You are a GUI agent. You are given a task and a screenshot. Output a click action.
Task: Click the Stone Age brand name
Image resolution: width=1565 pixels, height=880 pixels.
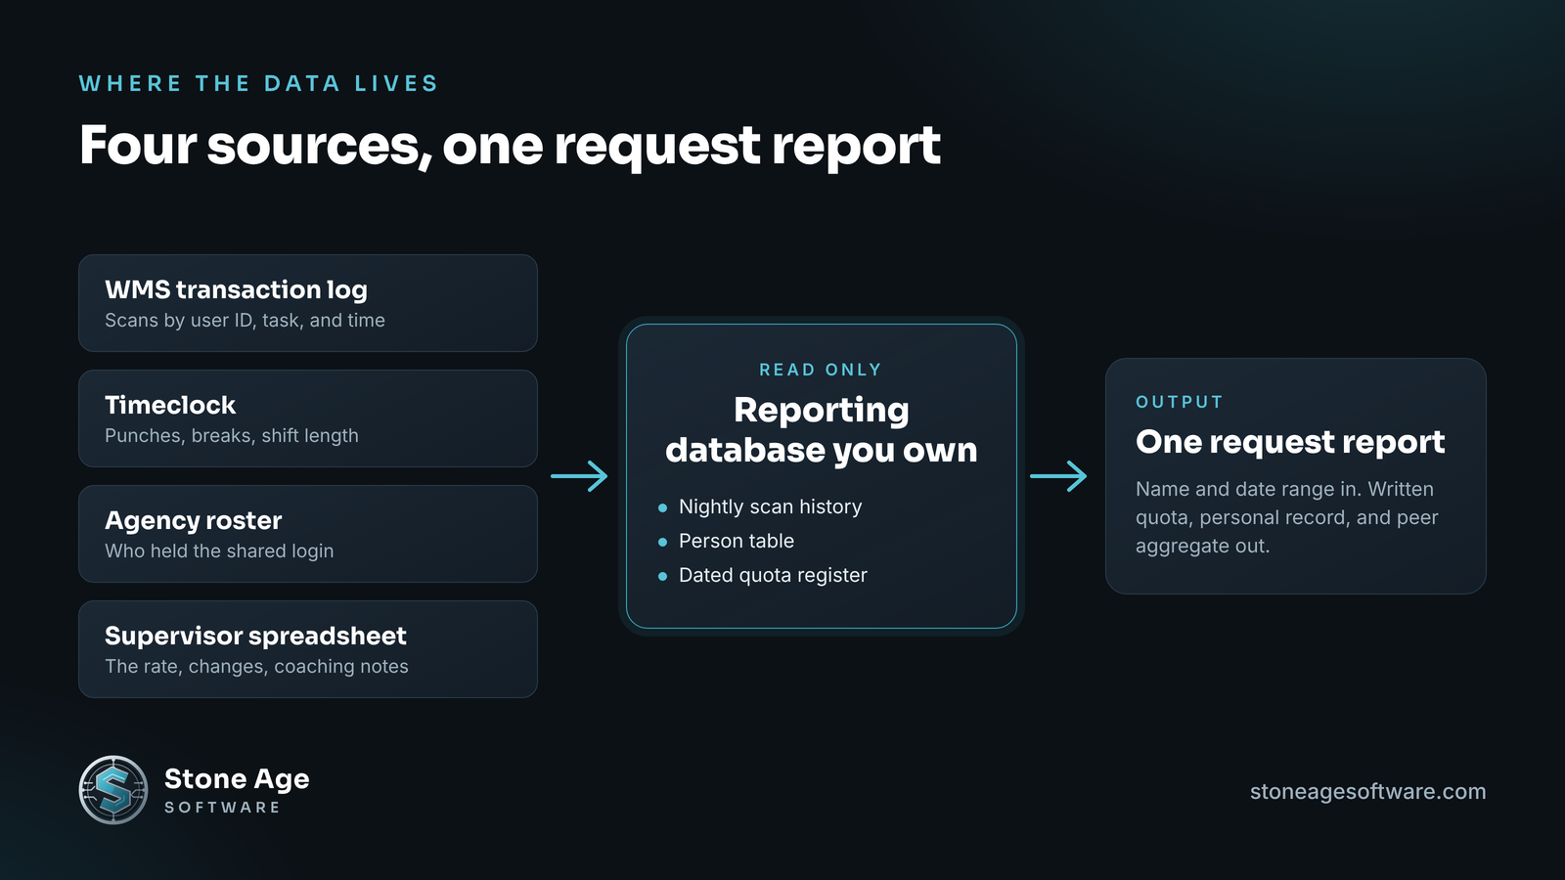click(x=237, y=779)
